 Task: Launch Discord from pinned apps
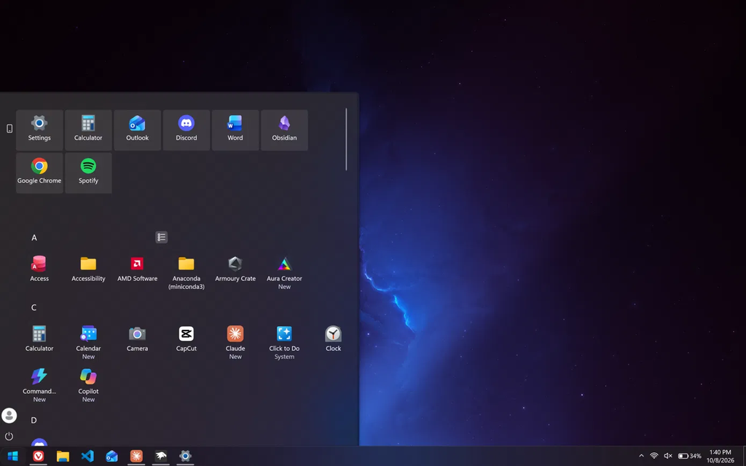click(186, 130)
